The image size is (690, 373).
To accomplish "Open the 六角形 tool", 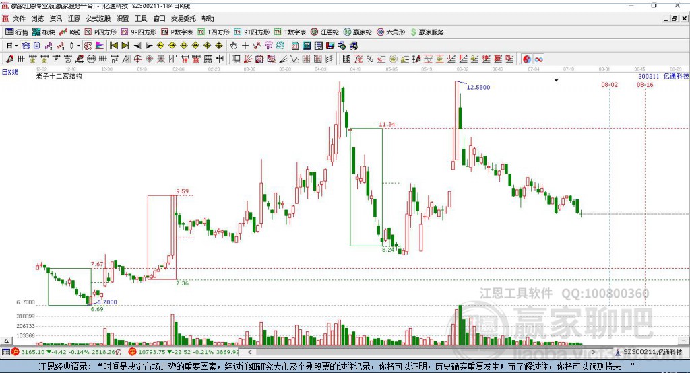I will tap(391, 32).
